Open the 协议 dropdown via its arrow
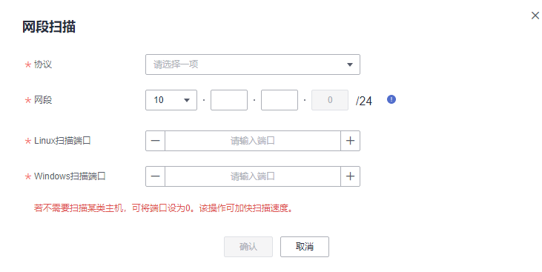The height and width of the screenshot is (272, 542). click(350, 64)
